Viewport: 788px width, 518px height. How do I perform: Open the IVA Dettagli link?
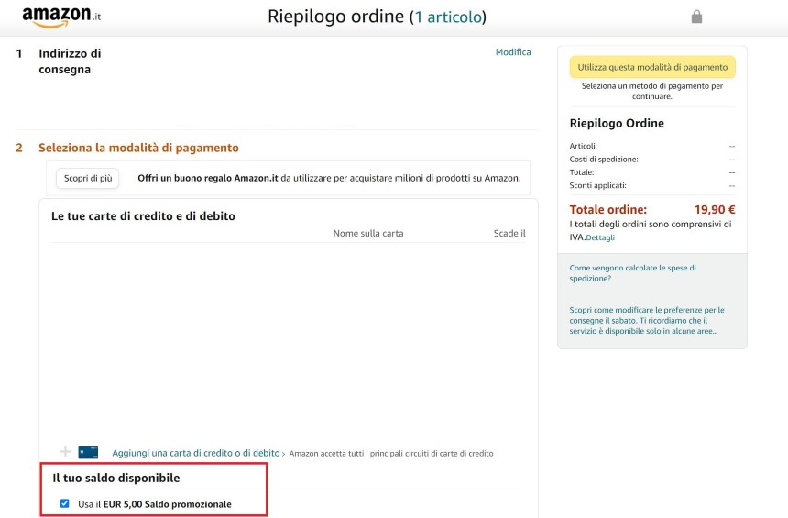pyautogui.click(x=600, y=237)
